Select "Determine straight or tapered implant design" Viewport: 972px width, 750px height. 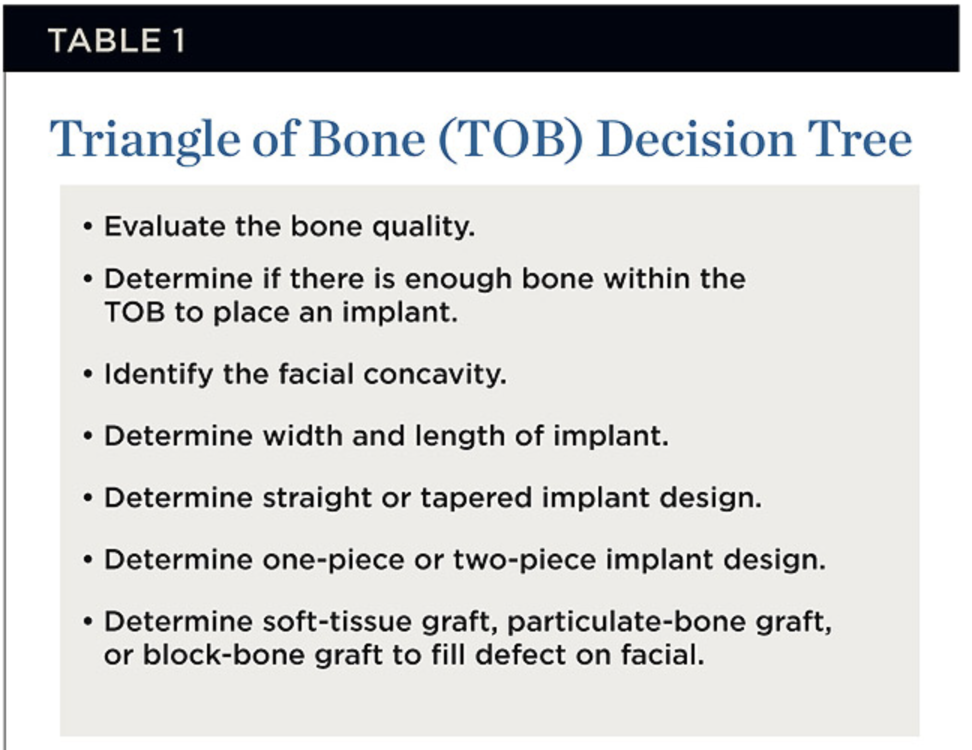[432, 498]
